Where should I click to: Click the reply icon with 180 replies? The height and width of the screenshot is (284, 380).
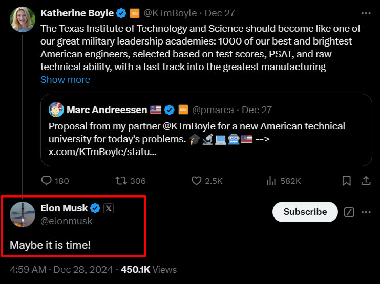pos(47,180)
